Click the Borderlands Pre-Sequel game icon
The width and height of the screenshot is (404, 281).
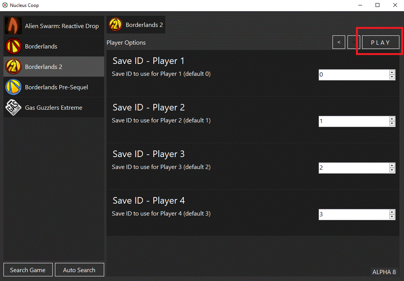[x=13, y=87]
